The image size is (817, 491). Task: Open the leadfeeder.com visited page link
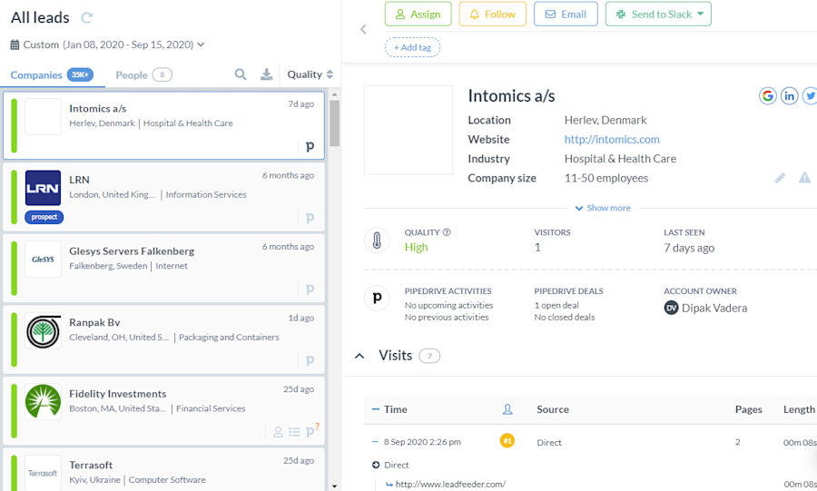click(x=450, y=485)
